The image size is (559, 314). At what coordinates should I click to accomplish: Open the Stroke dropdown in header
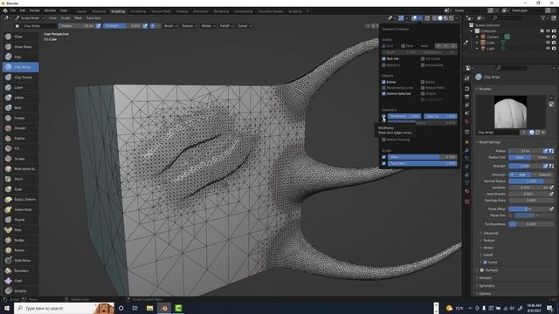208,26
